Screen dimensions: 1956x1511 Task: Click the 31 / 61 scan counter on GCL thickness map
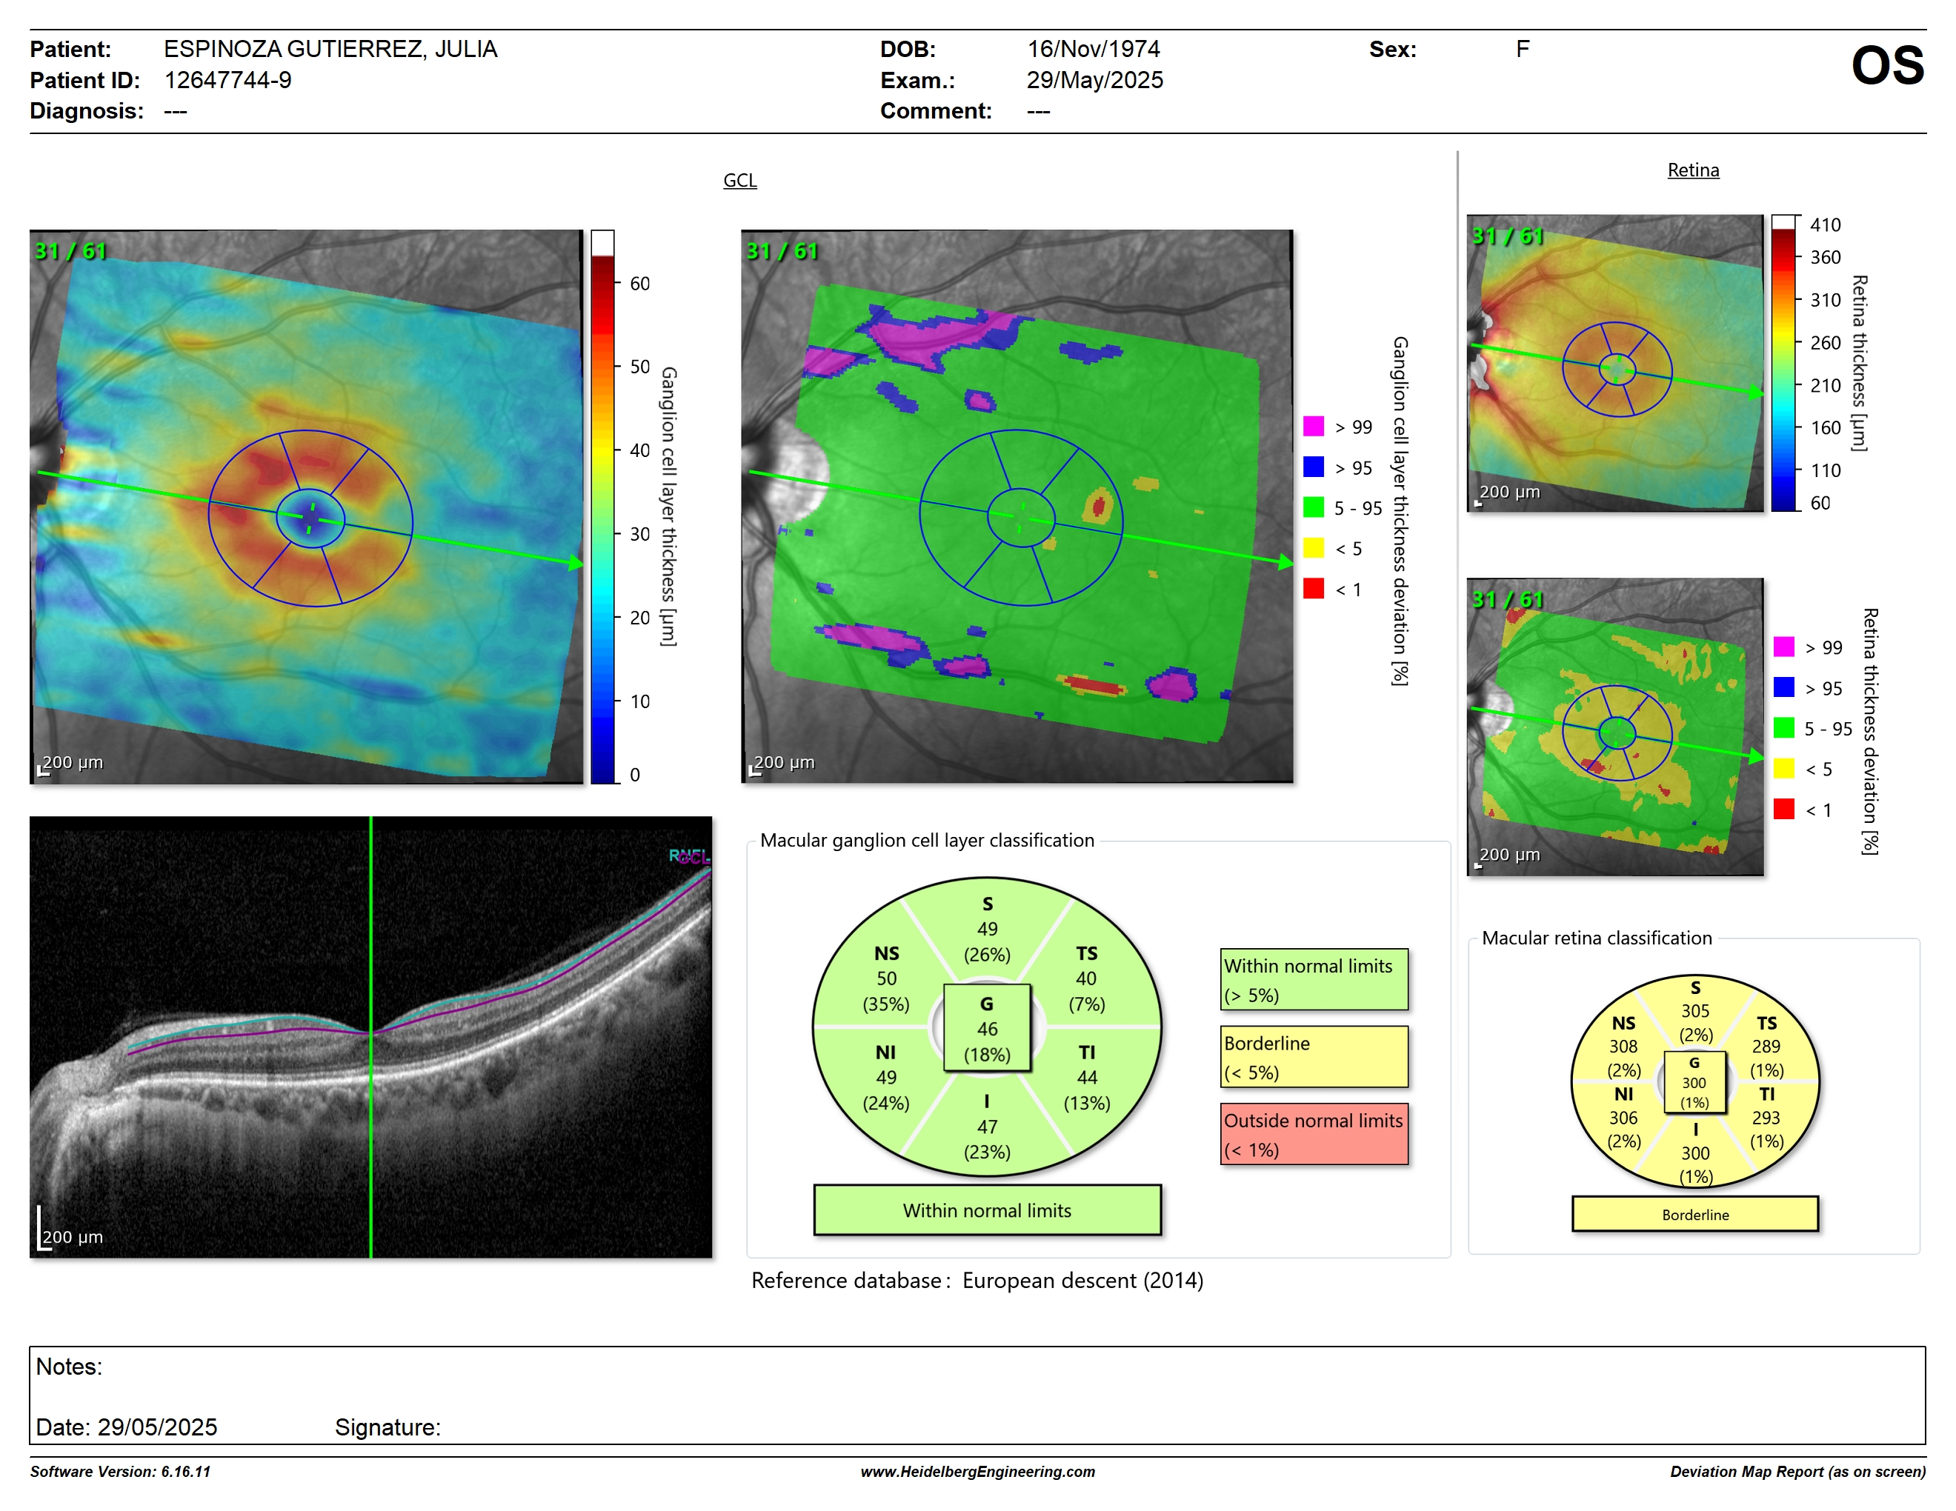coord(70,252)
